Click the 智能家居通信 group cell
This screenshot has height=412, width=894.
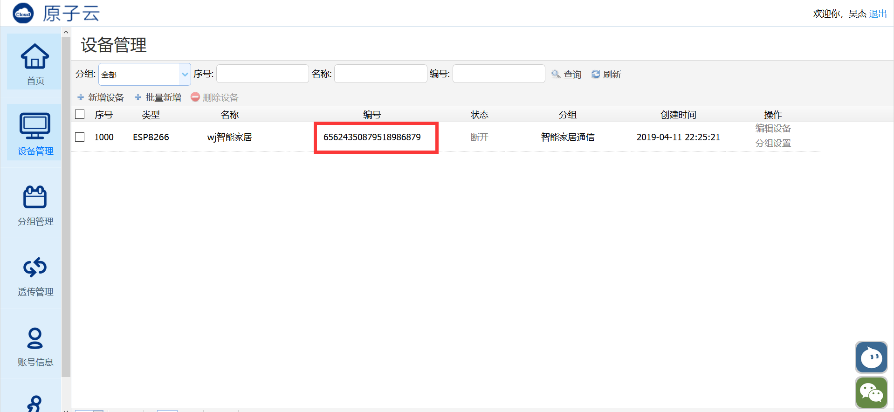pos(568,137)
